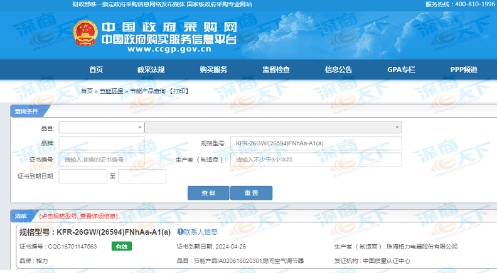Click the green 有效 status badge
497x273 pixels.
tap(121, 247)
